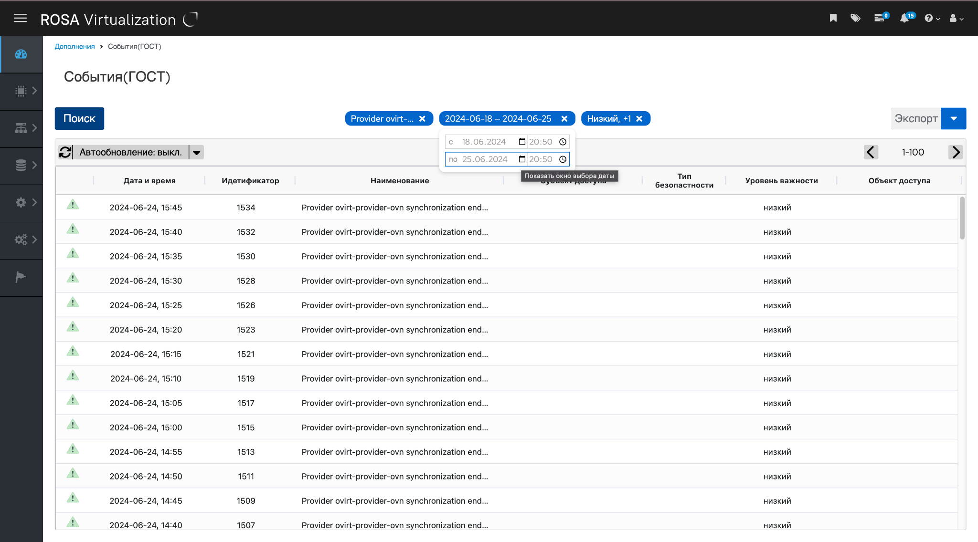Remove the Provider ovirt filter chip
The height and width of the screenshot is (542, 978).
[x=423, y=119]
